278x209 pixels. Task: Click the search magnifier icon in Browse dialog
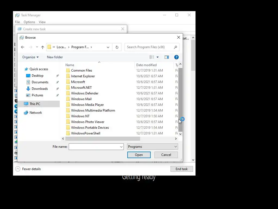coord(175,47)
